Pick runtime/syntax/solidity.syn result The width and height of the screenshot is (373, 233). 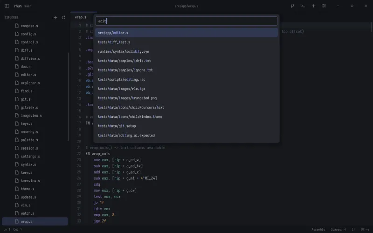coord(186,51)
